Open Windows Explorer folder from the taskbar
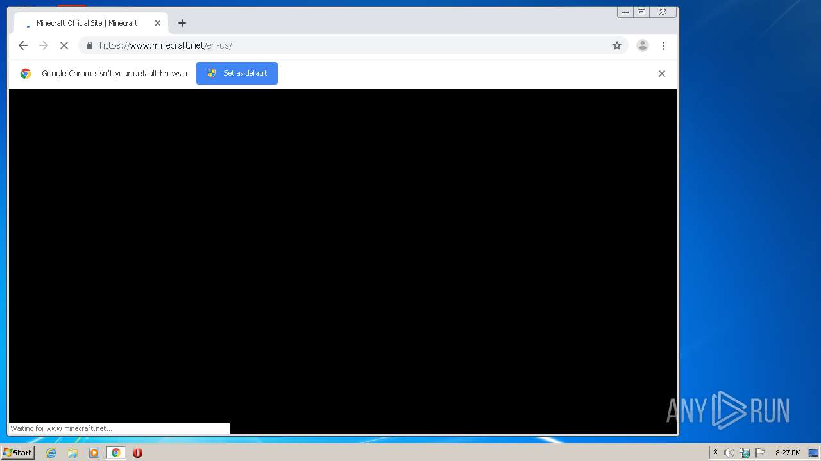The image size is (821, 461). [72, 453]
